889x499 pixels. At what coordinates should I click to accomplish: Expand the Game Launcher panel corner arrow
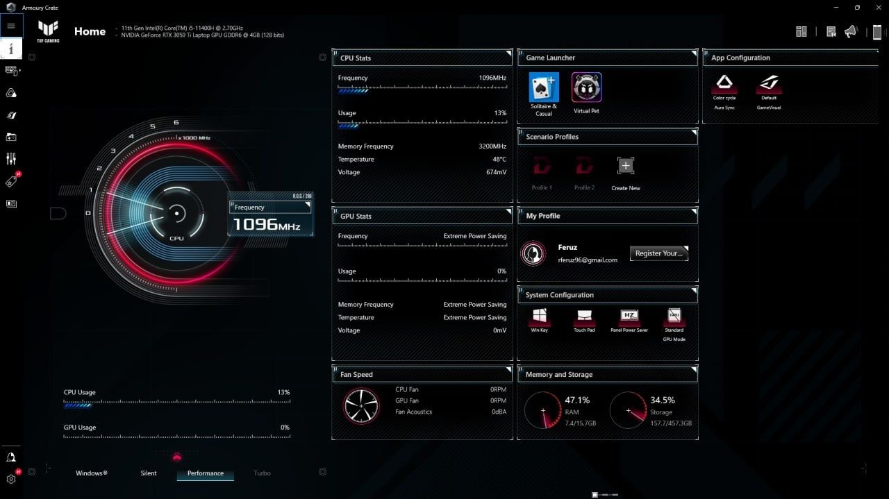click(x=693, y=53)
